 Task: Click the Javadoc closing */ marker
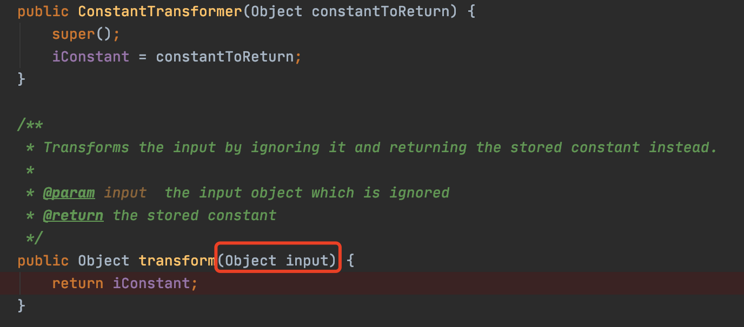34,237
